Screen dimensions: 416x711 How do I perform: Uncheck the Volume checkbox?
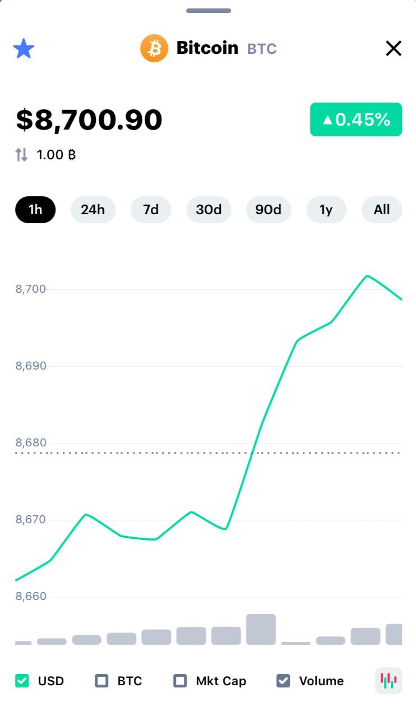click(283, 681)
